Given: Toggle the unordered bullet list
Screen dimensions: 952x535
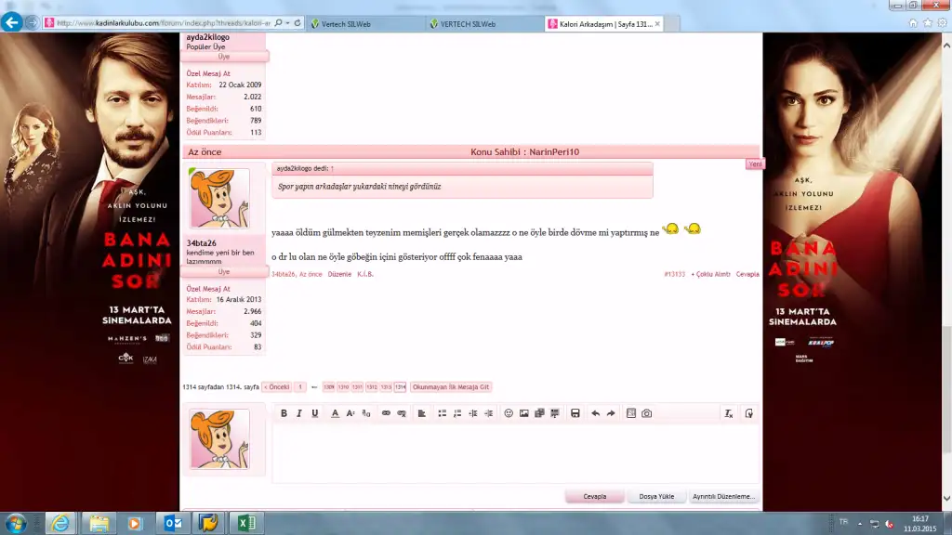Looking at the screenshot, I should click(442, 413).
